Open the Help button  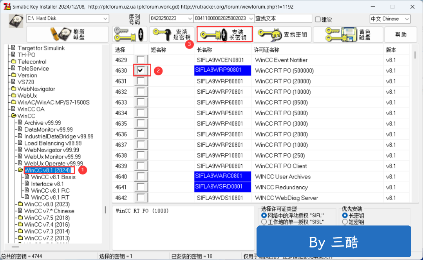(401, 34)
